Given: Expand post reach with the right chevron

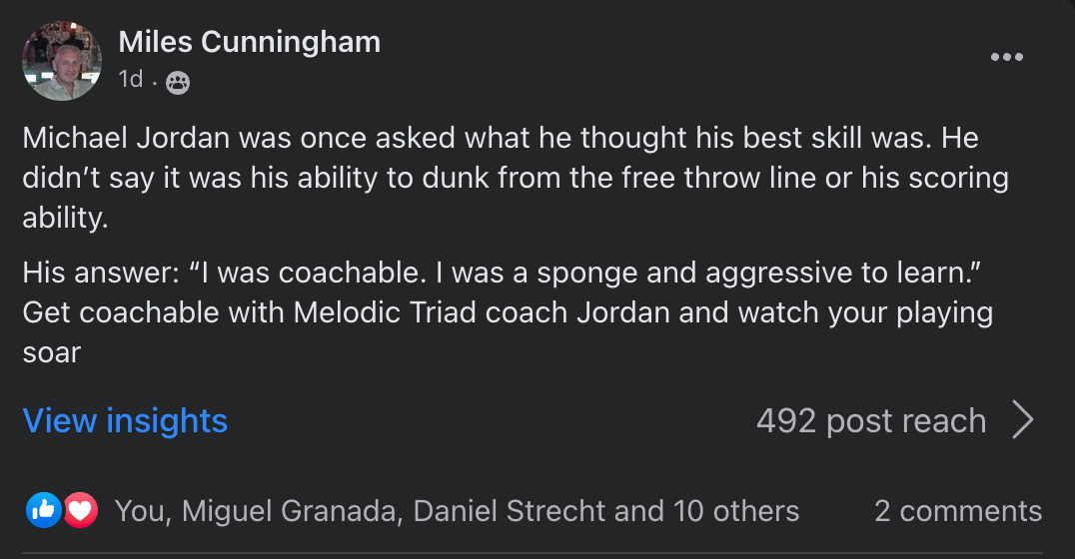Looking at the screenshot, I should point(1022,421).
